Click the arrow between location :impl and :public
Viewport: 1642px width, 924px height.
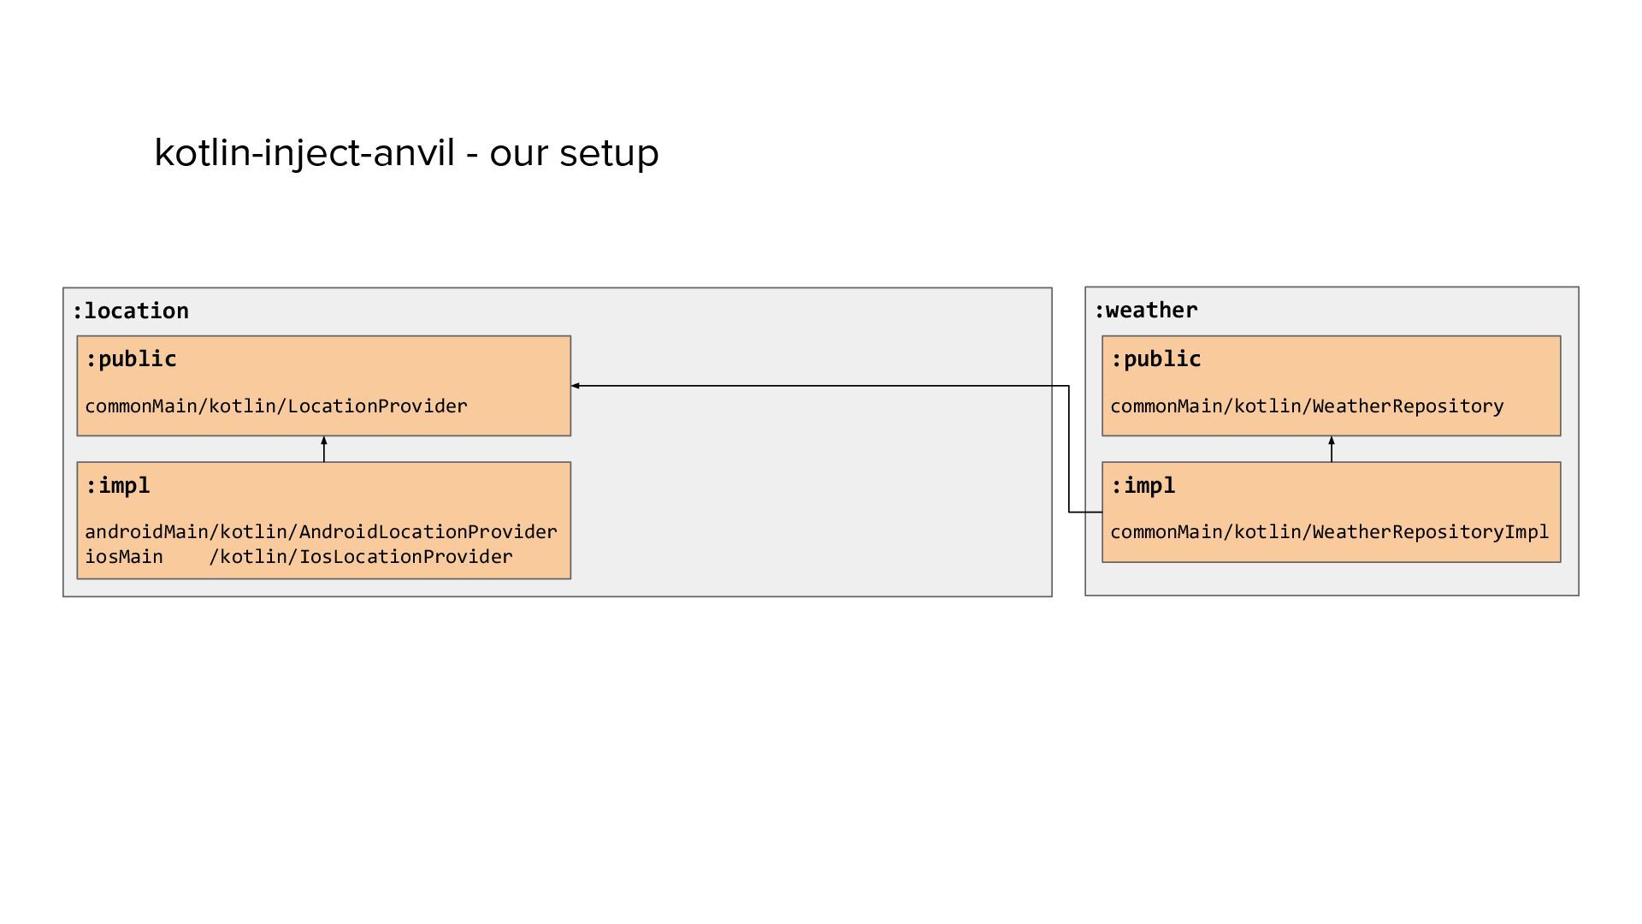tap(324, 450)
